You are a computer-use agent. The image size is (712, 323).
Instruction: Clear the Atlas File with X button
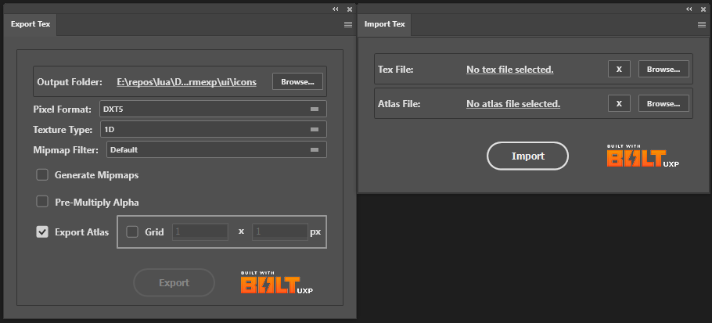pos(619,103)
